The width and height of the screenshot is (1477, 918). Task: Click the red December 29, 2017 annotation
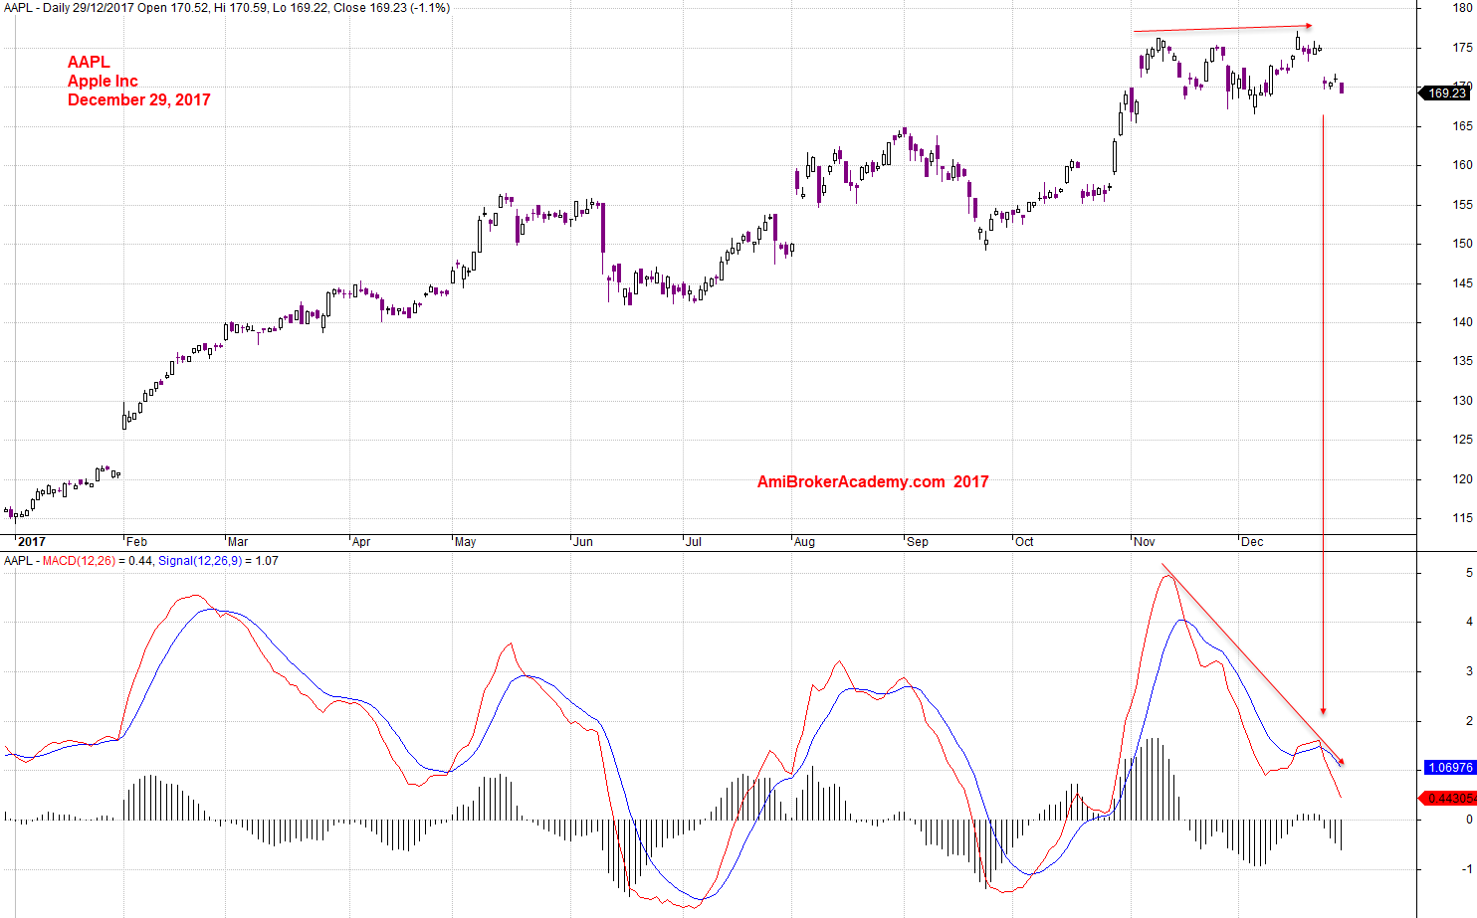(139, 99)
